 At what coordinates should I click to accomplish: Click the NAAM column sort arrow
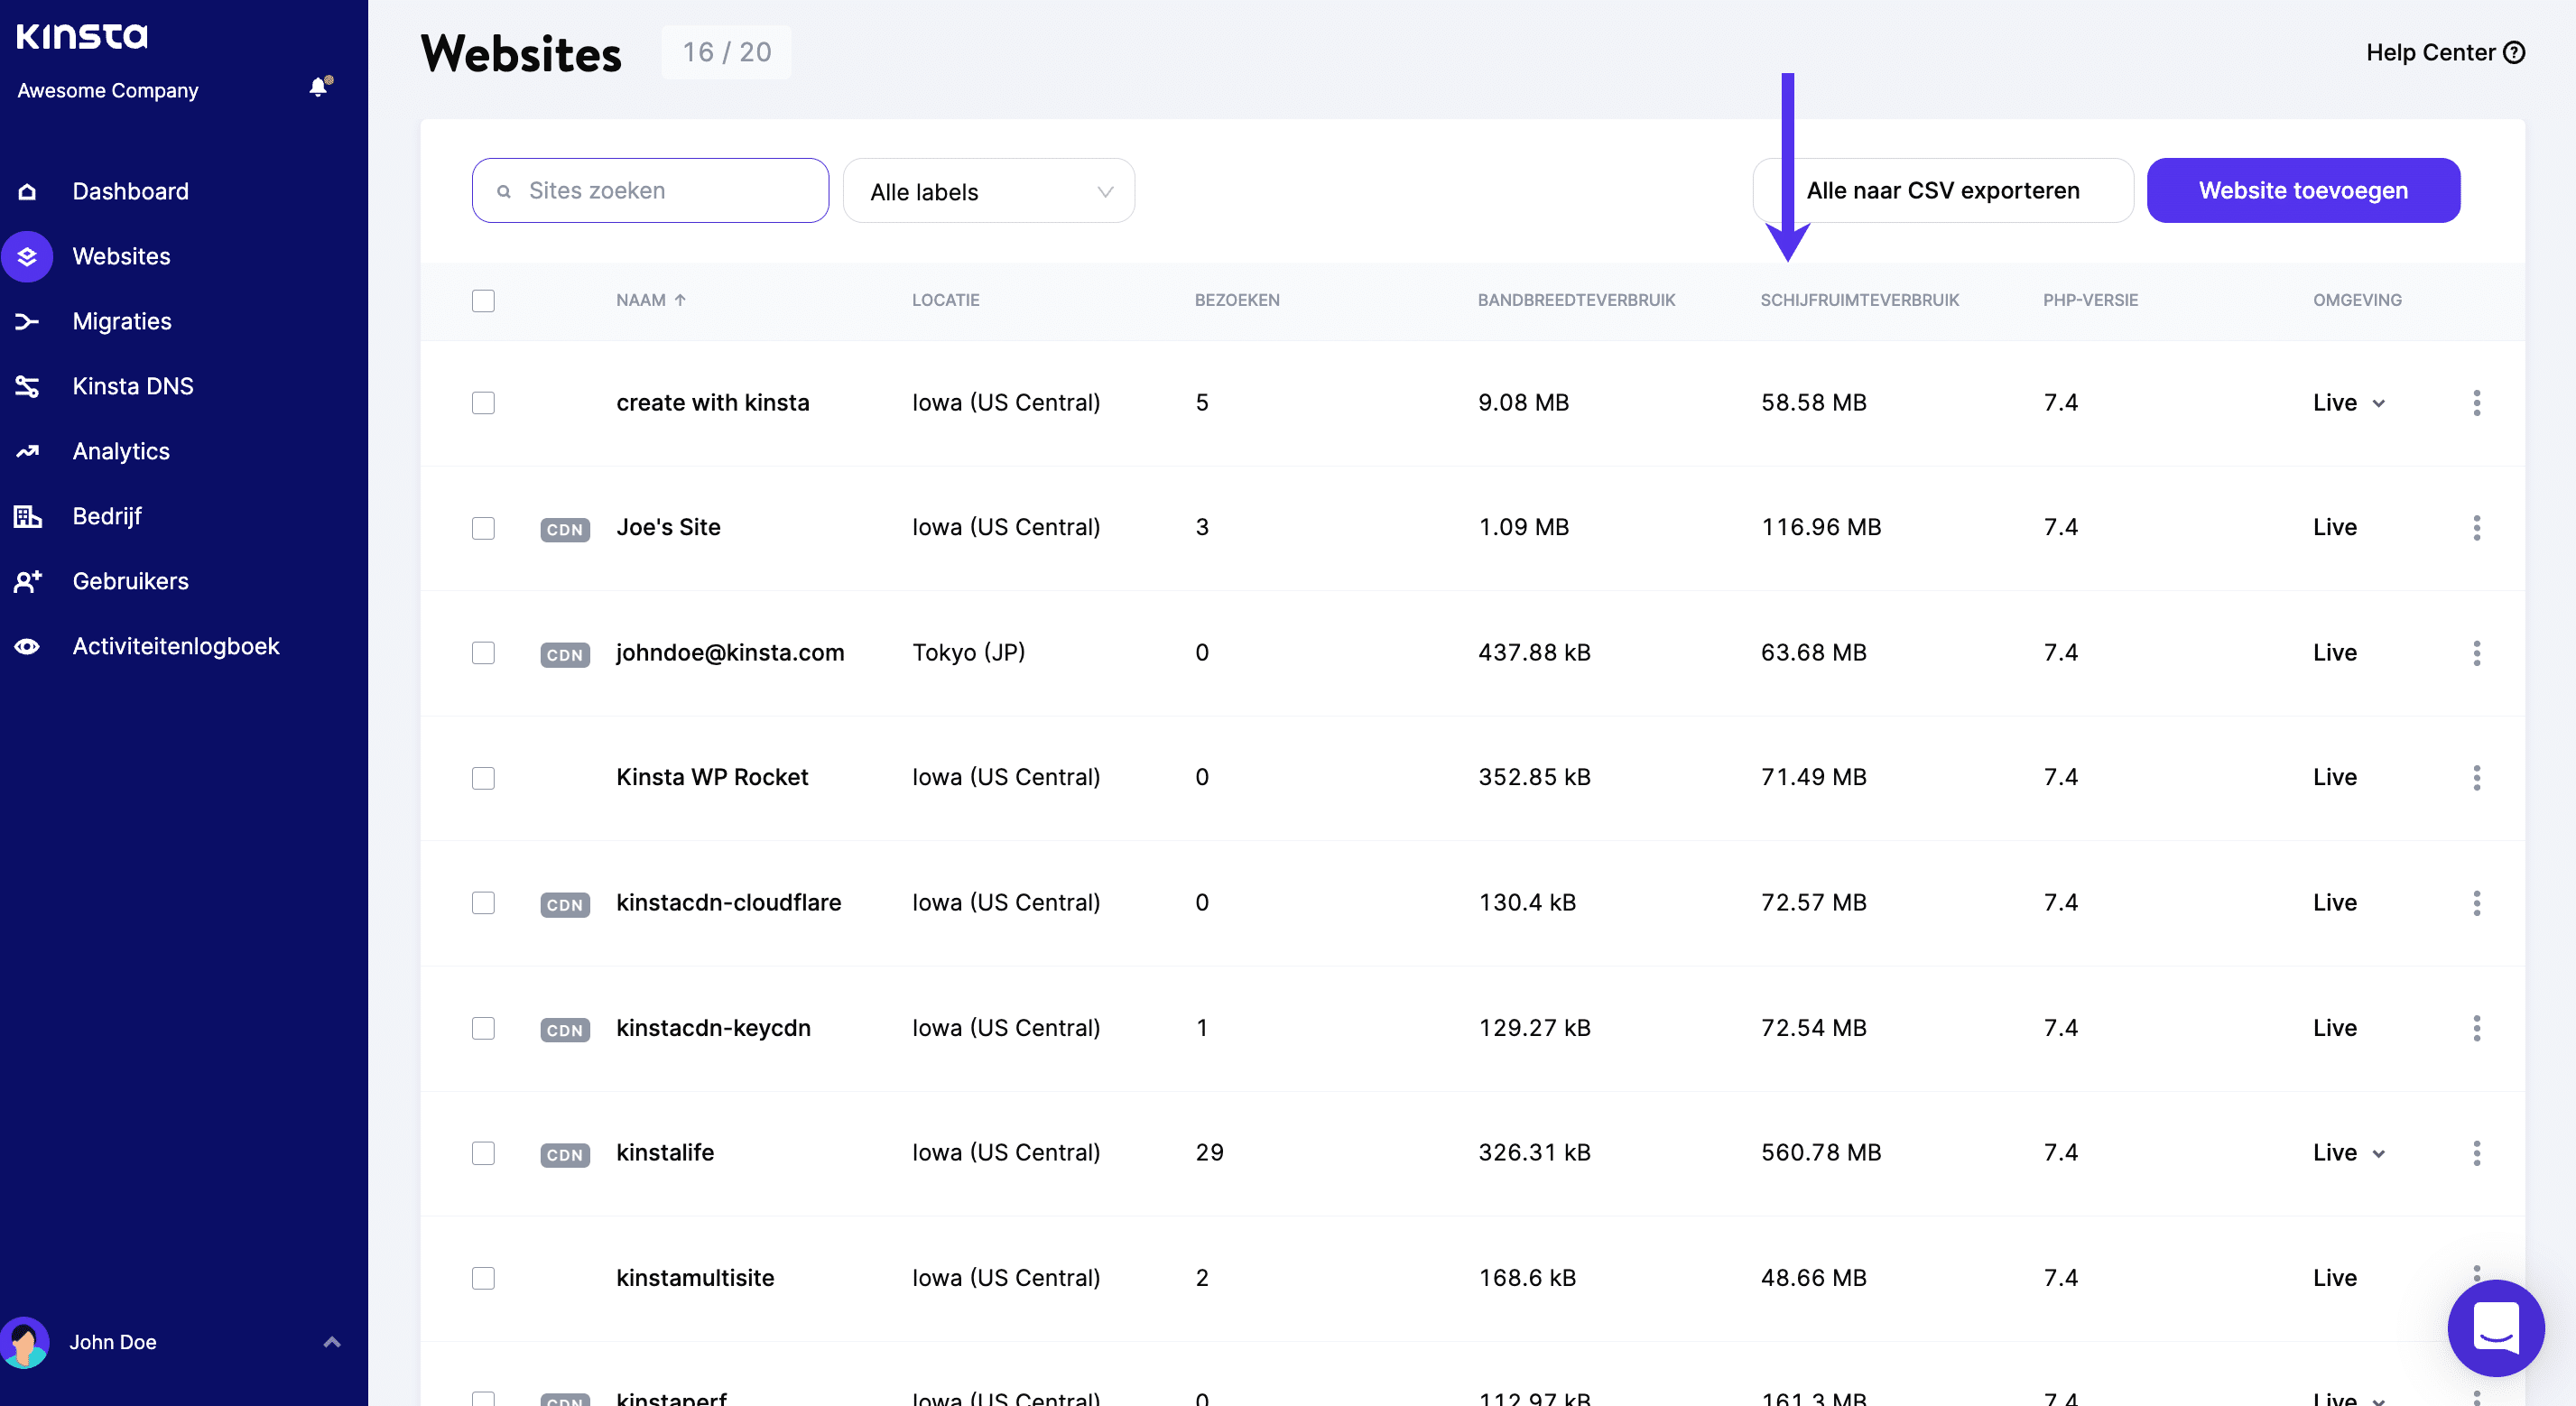(682, 300)
